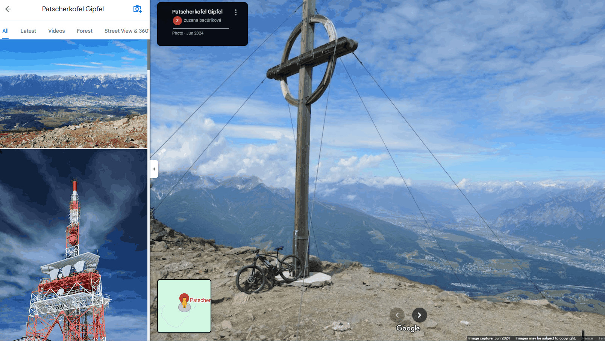Screen dimensions: 605x341
Task: Open the three-dot menu on photo card
Action: coord(236,12)
